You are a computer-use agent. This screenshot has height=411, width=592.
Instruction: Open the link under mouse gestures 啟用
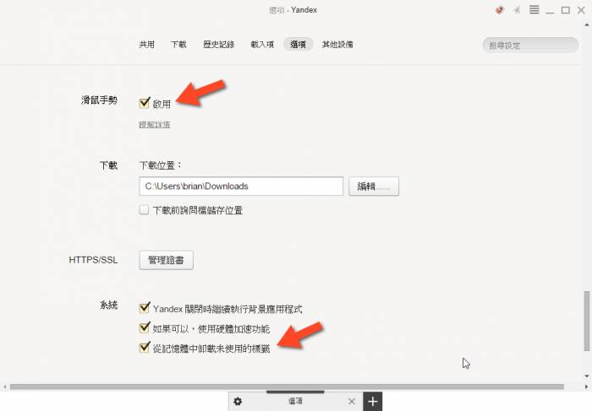[x=155, y=124]
